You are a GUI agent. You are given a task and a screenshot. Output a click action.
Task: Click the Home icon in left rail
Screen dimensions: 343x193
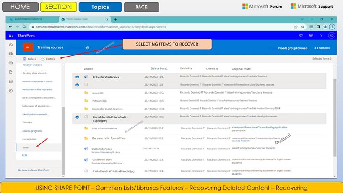(10, 44)
